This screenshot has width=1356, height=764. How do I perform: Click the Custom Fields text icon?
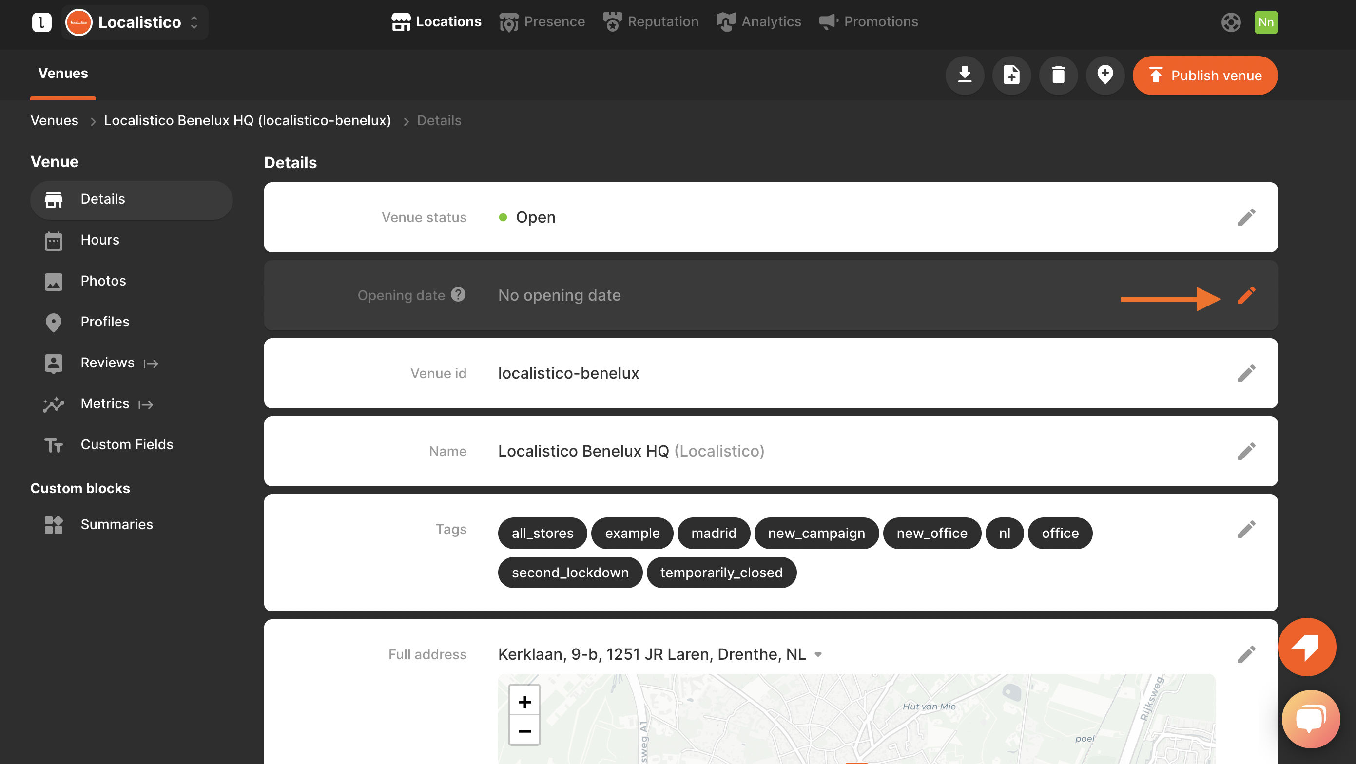point(53,445)
